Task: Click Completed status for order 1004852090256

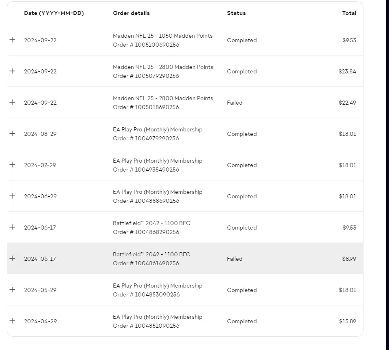Action: click(242, 322)
